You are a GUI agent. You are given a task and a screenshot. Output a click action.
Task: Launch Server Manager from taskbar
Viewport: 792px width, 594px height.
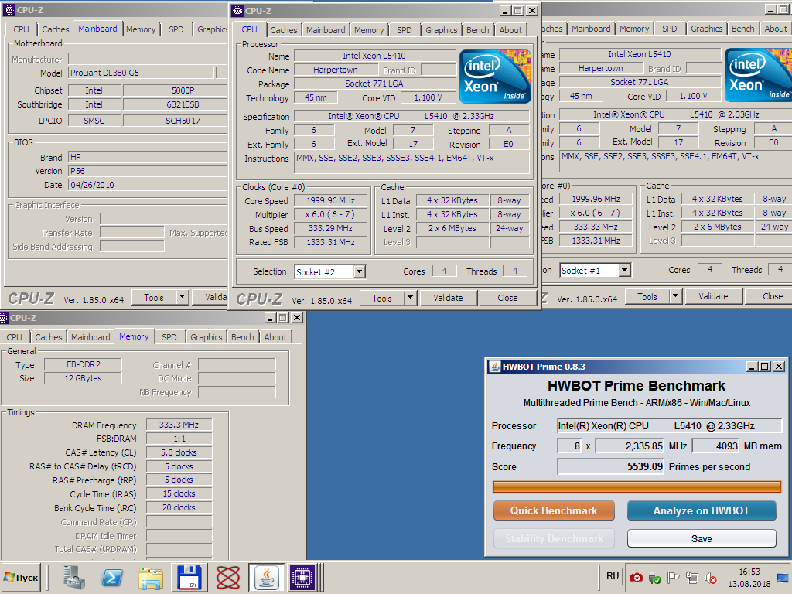74,577
